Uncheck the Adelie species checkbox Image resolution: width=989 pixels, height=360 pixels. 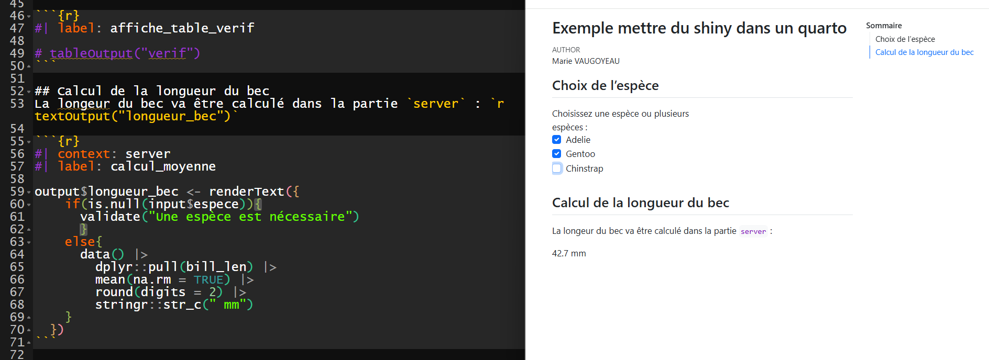(557, 140)
